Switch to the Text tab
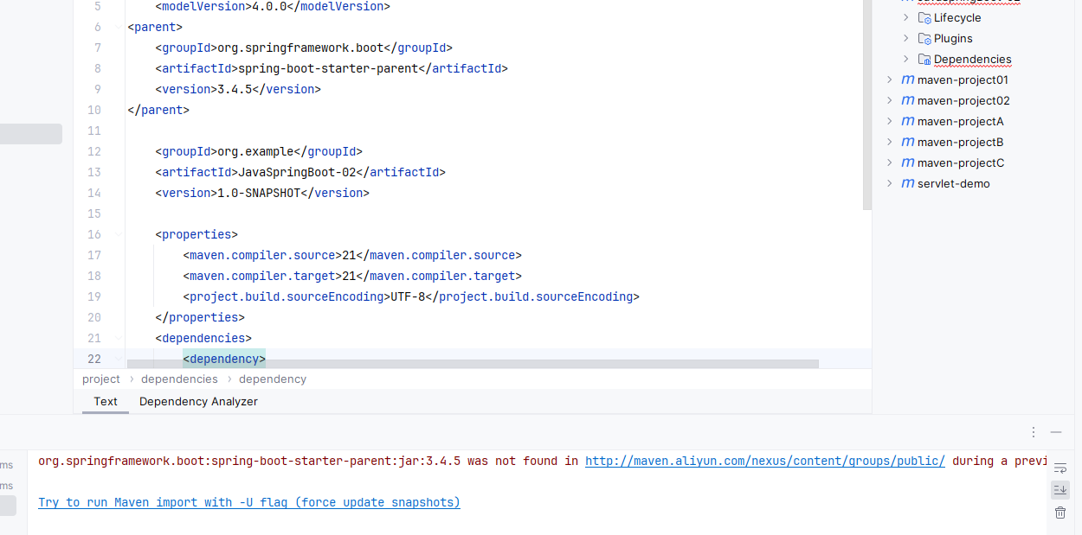This screenshot has height=535, width=1082. point(106,401)
